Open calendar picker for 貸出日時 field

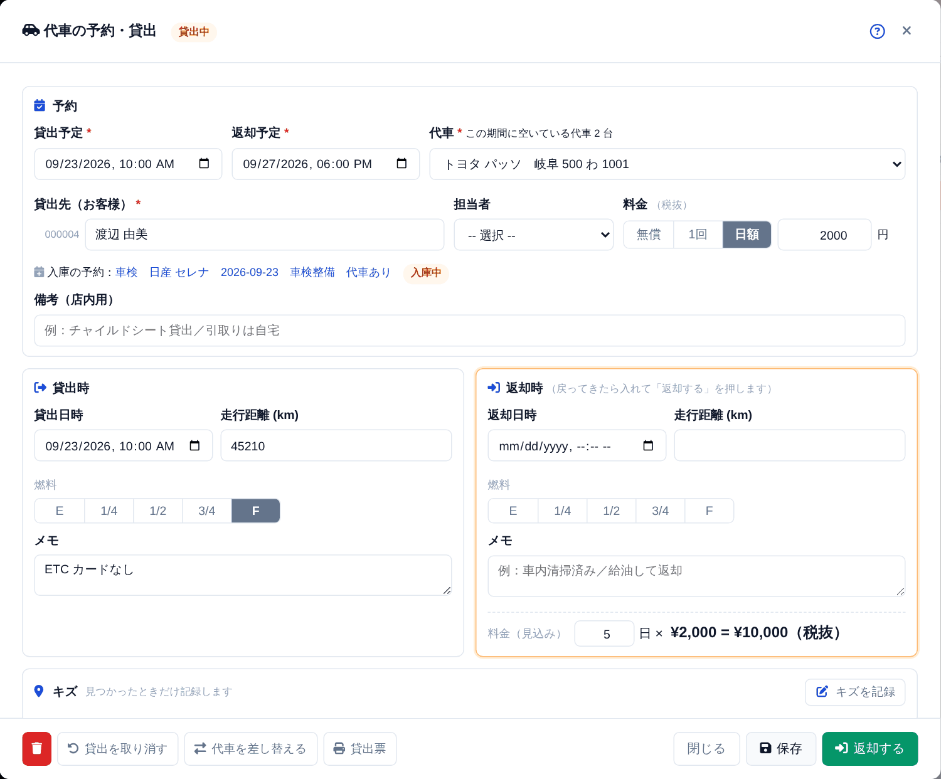point(194,446)
